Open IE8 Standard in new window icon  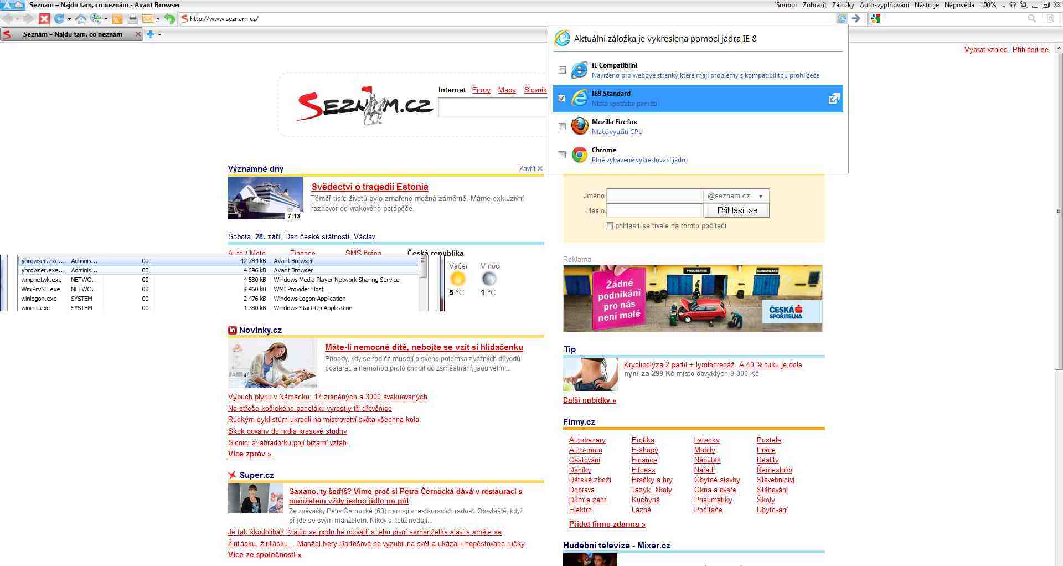(834, 99)
